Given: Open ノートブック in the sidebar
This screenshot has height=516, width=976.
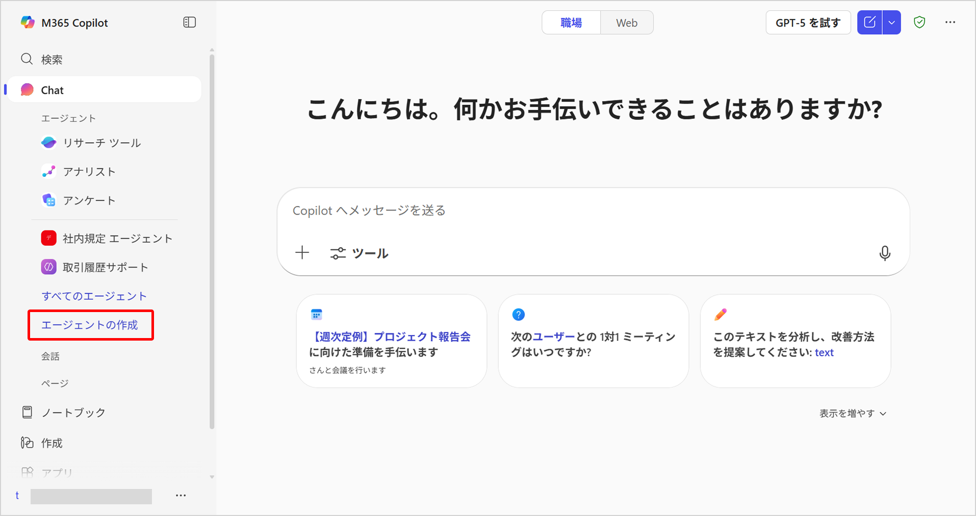Looking at the screenshot, I should tap(73, 412).
